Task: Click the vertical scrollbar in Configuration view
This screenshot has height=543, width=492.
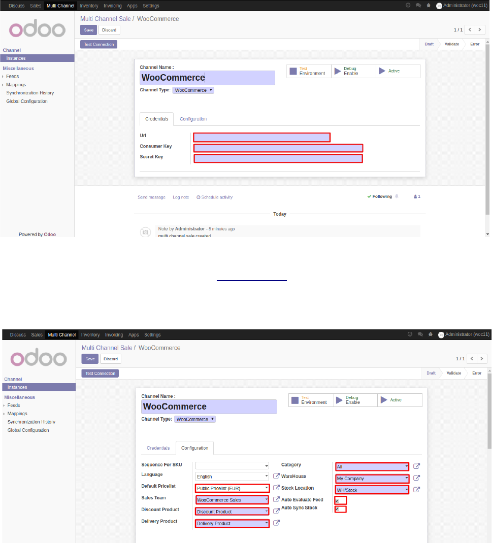Action: [489, 411]
